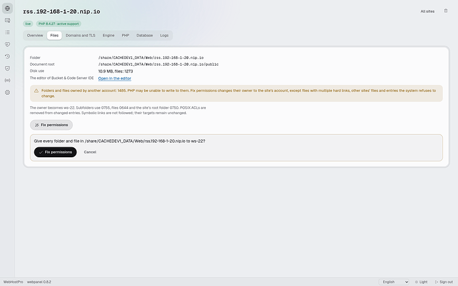This screenshot has height=286, width=458.
Task: Click the All sites link
Action: pyautogui.click(x=427, y=11)
